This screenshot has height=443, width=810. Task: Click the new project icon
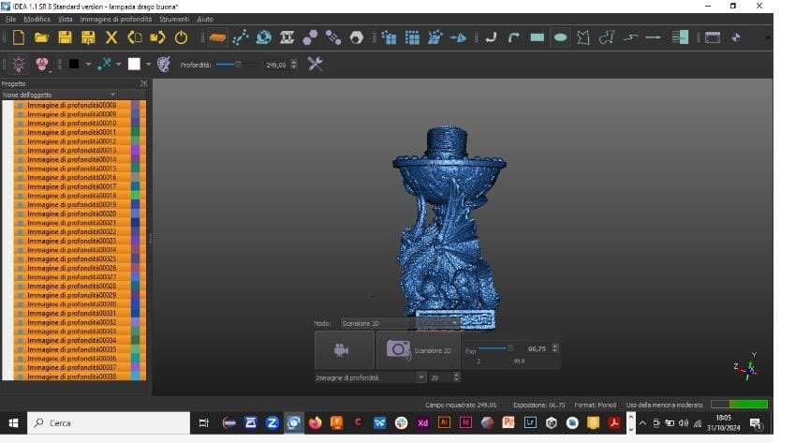tap(18, 37)
